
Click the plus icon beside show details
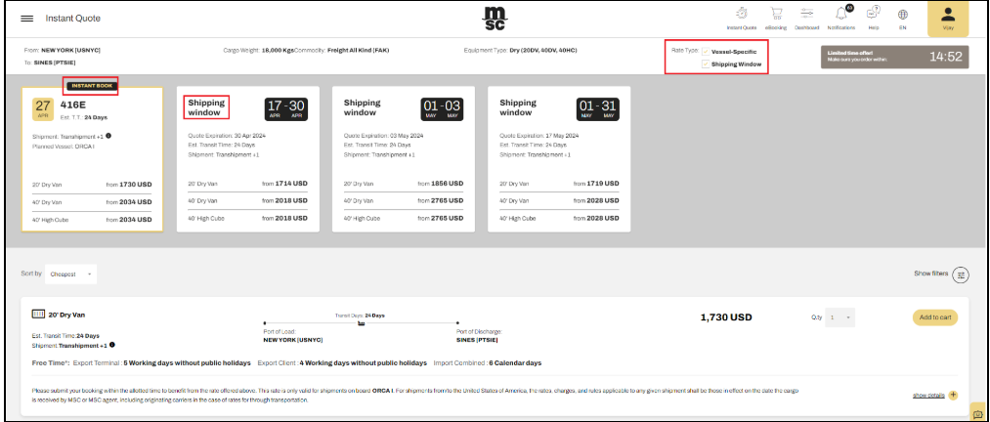(x=954, y=396)
